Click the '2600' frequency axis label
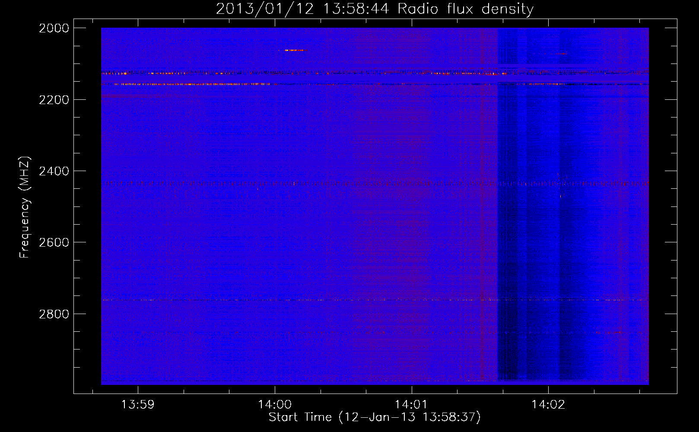 click(54, 242)
